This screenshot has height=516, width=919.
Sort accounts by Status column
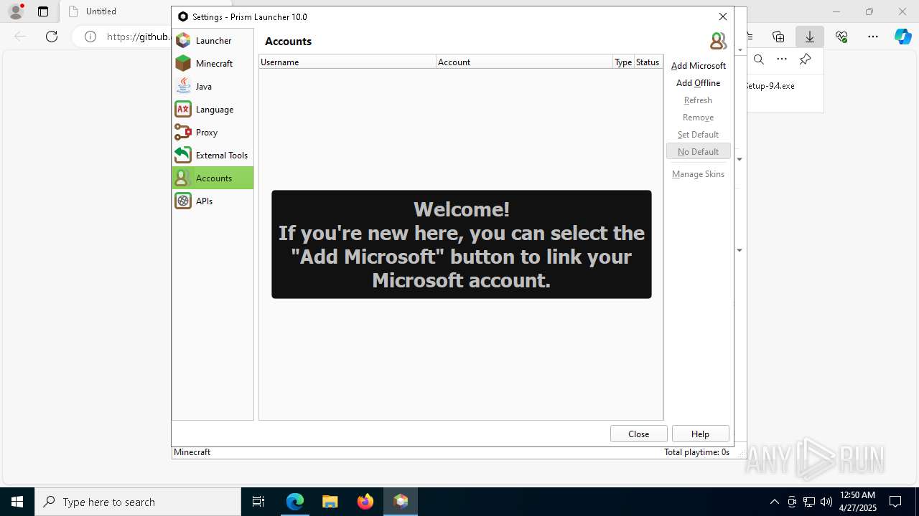pyautogui.click(x=648, y=62)
